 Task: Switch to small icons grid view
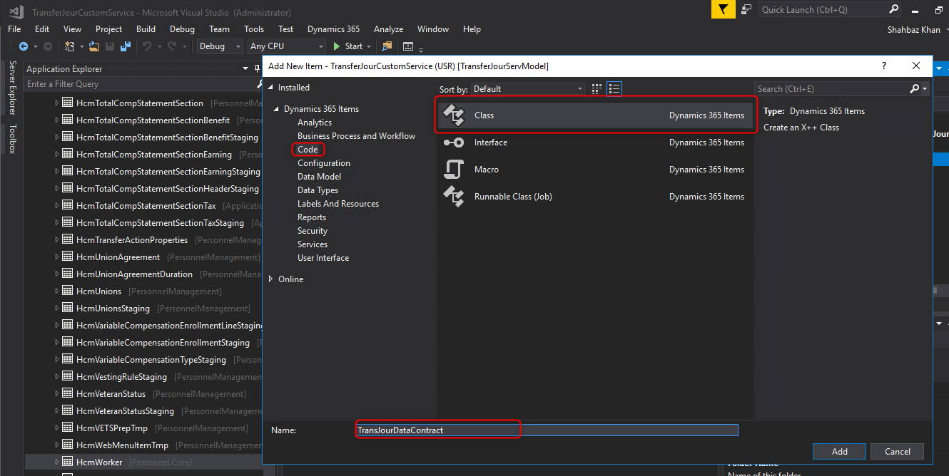[x=598, y=88]
